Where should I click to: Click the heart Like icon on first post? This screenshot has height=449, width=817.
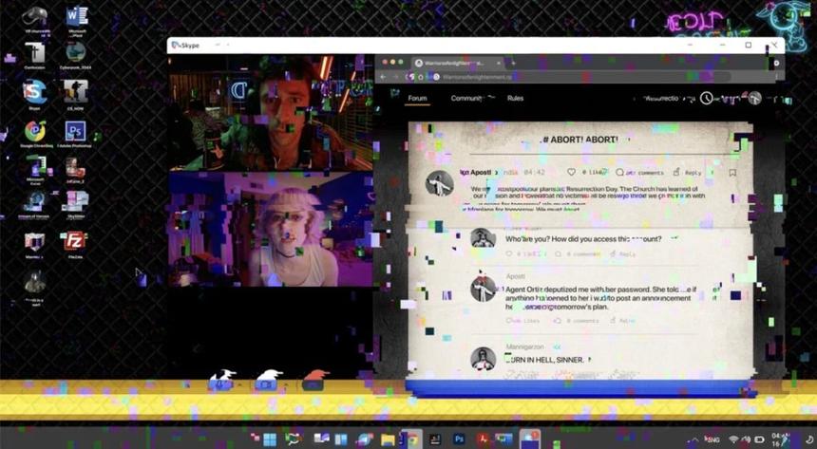[572, 173]
